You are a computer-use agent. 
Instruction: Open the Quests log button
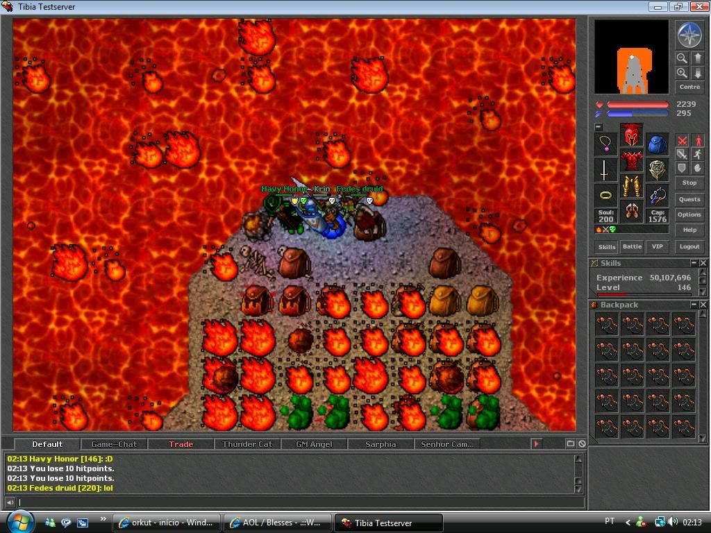pyautogui.click(x=689, y=199)
